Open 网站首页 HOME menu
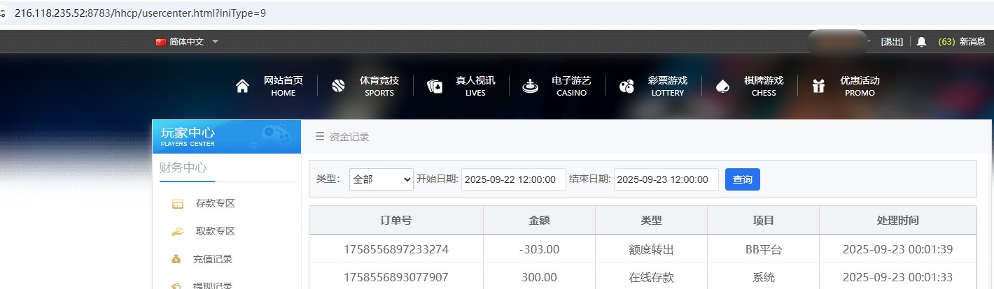The height and width of the screenshot is (289, 994). point(283,86)
